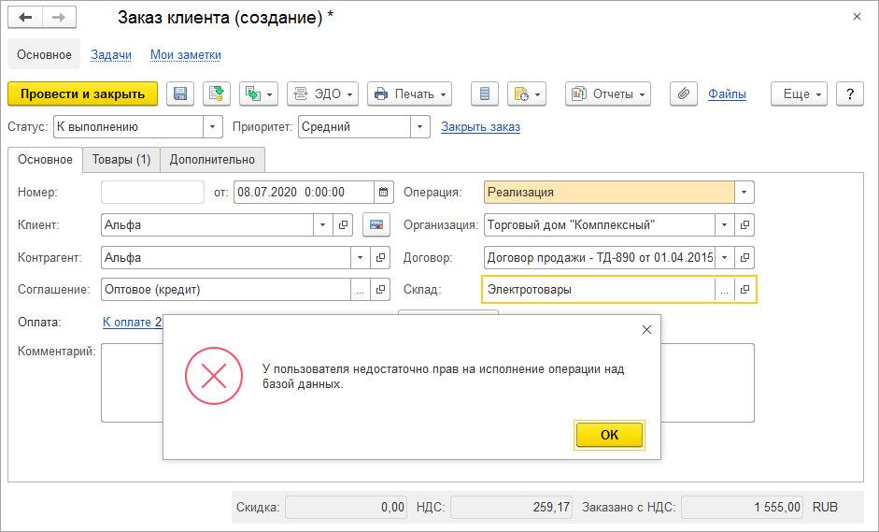This screenshot has width=879, height=532.
Task: Click the post document icon
Action: point(217,93)
